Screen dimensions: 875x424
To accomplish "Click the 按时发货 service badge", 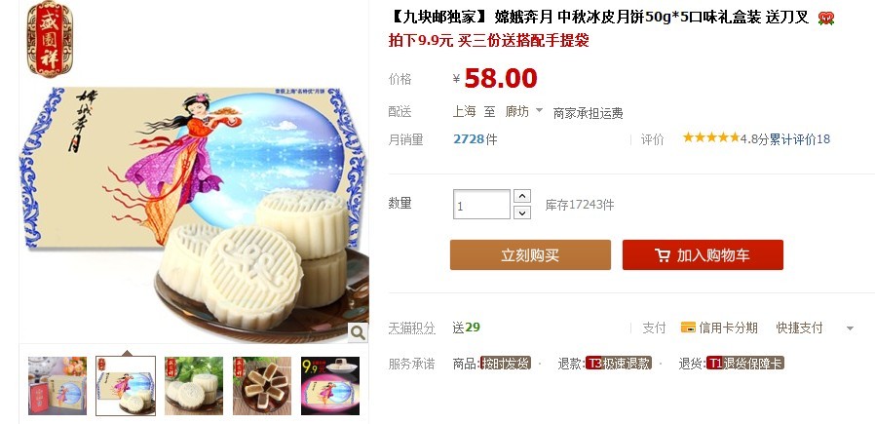I will 506,364.
